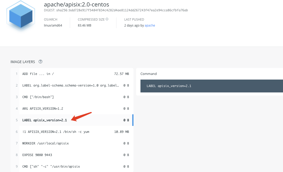The image size is (283, 172).
Task: Click the IMAGE LAYERS help question mark
Action: tap(40, 62)
